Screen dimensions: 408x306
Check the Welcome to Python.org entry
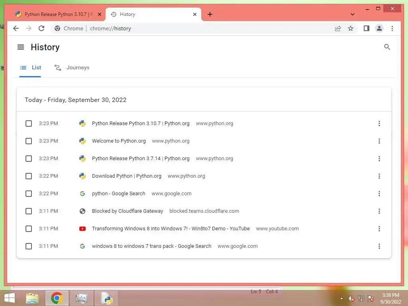point(29,141)
